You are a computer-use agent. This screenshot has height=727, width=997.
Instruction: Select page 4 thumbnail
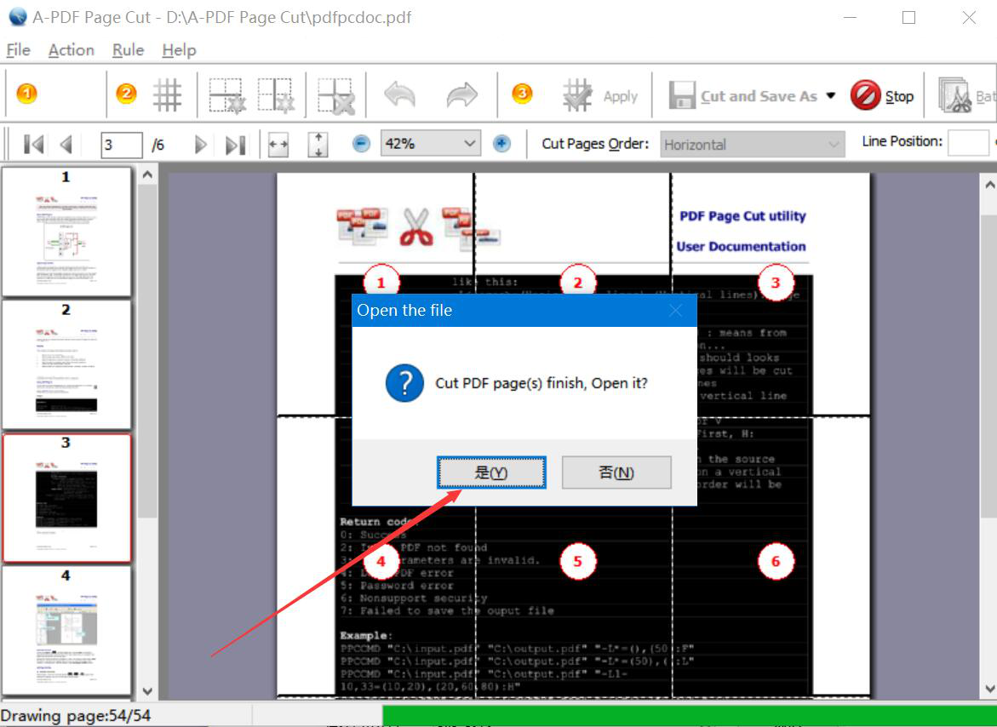pyautogui.click(x=66, y=631)
